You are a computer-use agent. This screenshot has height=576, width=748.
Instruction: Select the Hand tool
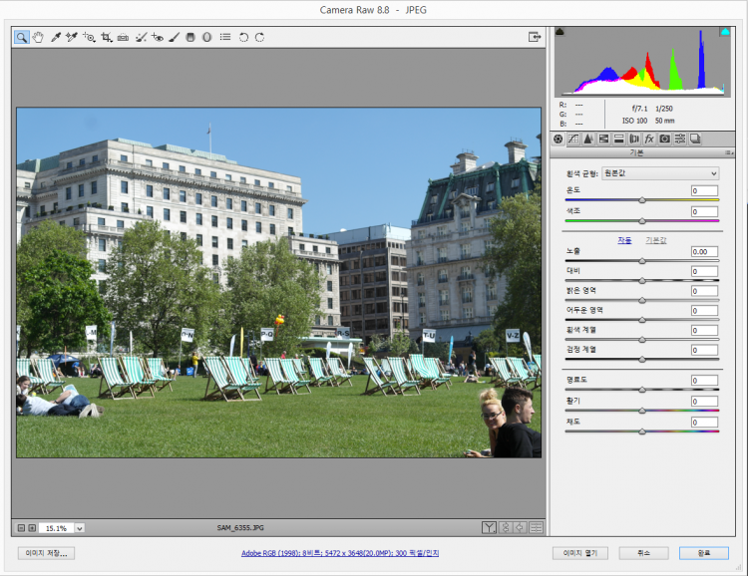[38, 37]
